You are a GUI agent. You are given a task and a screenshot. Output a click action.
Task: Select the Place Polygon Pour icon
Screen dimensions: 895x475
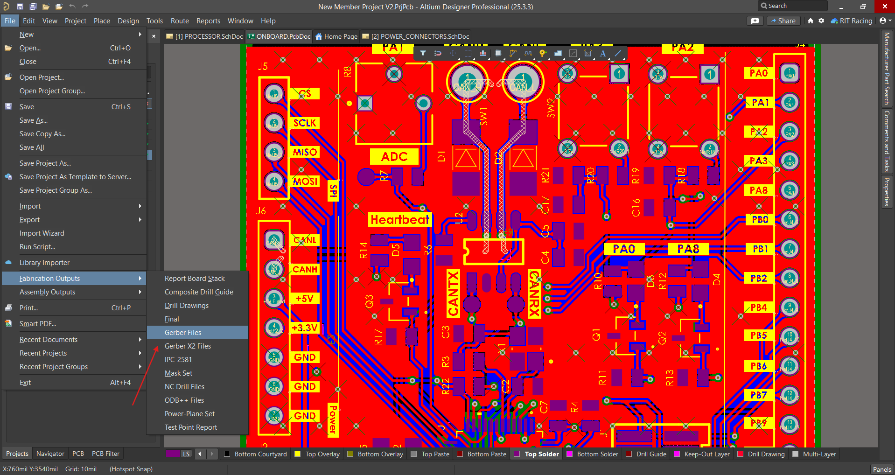(558, 53)
